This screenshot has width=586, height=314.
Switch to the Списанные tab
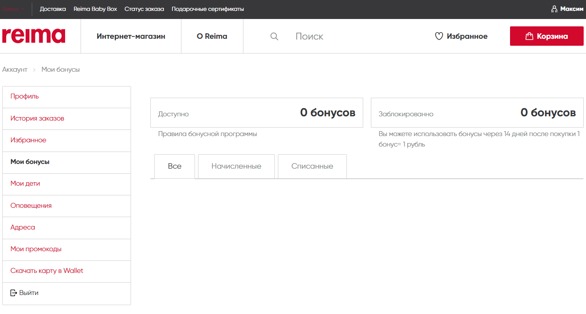[312, 166]
